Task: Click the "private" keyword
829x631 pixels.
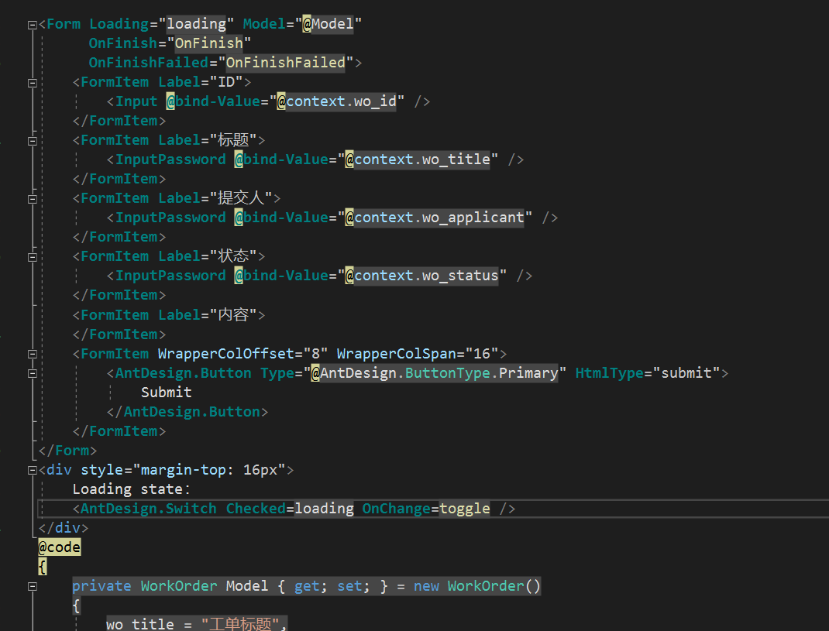Action: coord(101,586)
